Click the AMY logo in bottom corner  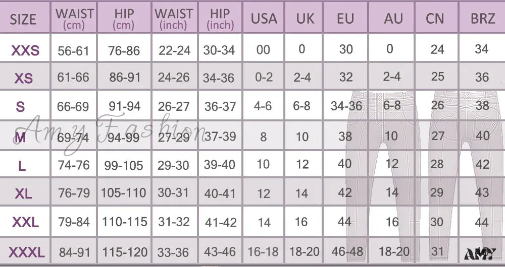pos(480,254)
